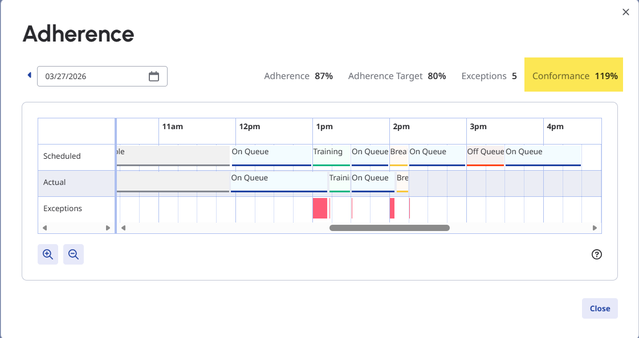Click the 3pm time header
This screenshot has width=639, height=338.
click(x=478, y=127)
